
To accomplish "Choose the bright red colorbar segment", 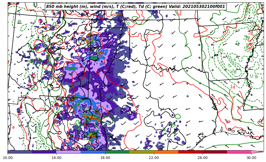I will pos(190,152).
